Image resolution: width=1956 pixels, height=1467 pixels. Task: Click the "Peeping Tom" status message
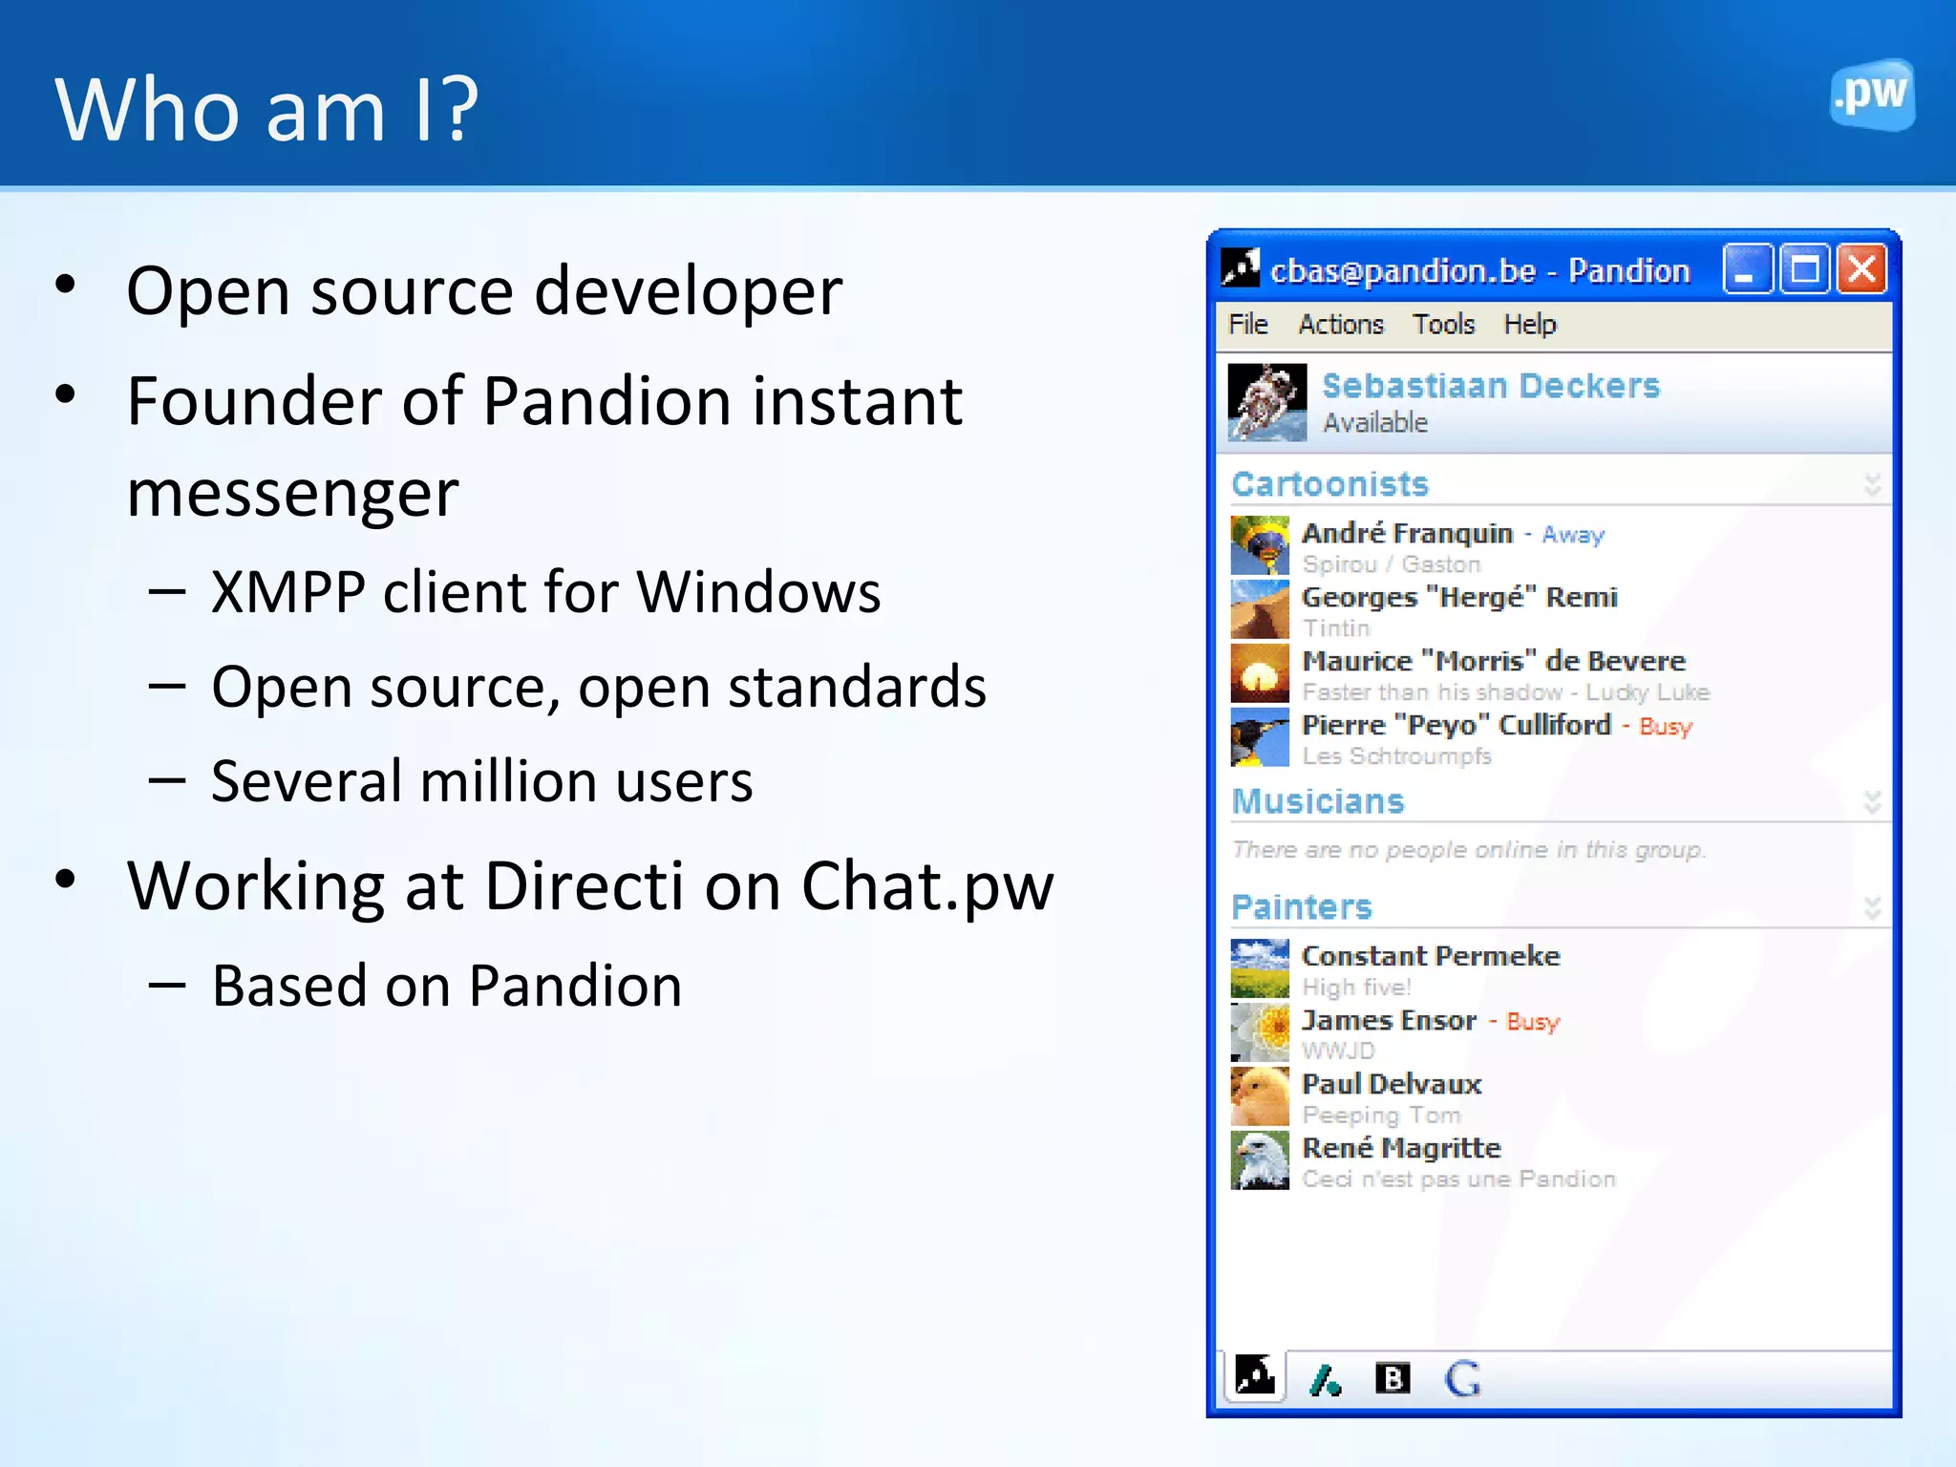coord(1382,1116)
